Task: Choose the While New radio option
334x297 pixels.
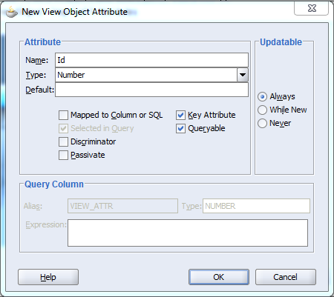Action: pos(262,110)
